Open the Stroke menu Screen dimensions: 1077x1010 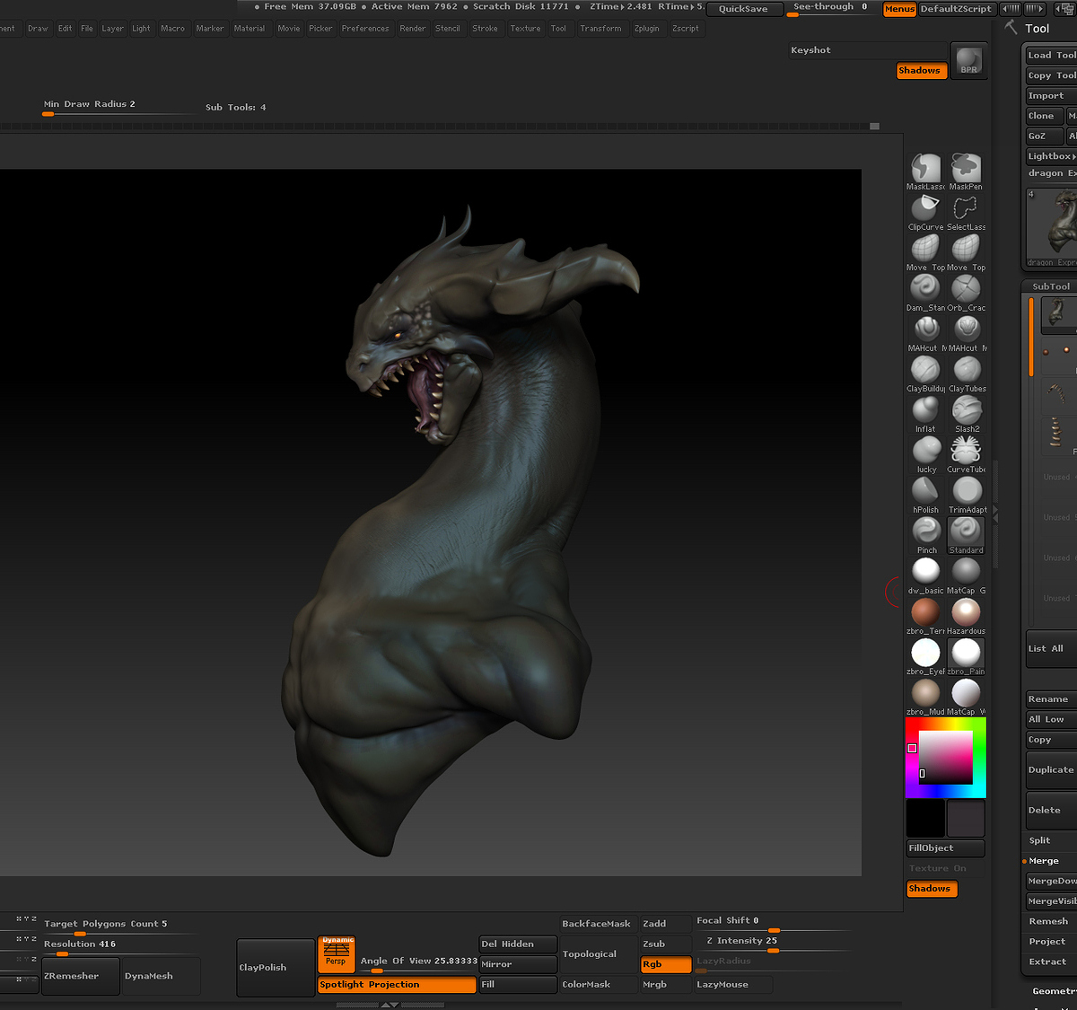click(x=485, y=29)
